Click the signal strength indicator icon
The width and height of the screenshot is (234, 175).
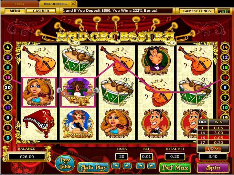coord(223,11)
